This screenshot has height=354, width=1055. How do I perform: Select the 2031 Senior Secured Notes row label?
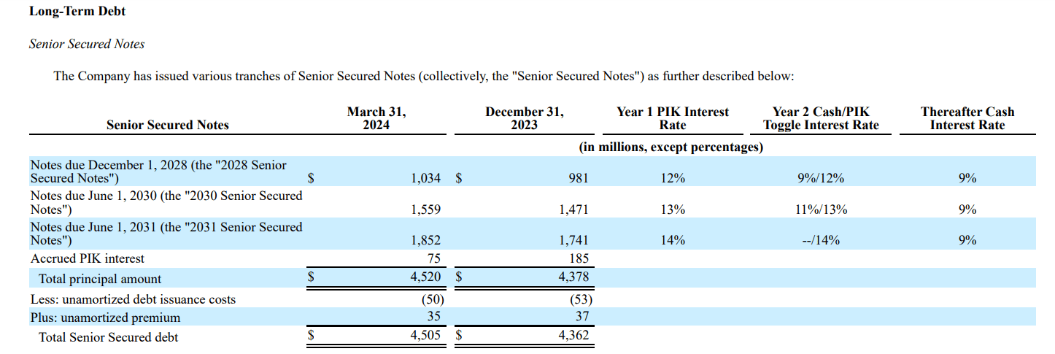[166, 234]
